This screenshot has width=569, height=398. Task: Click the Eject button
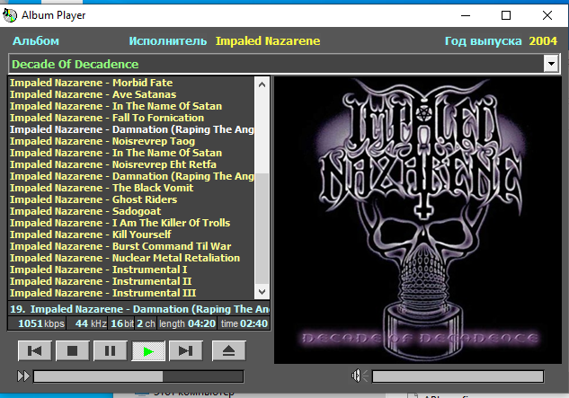coord(229,350)
